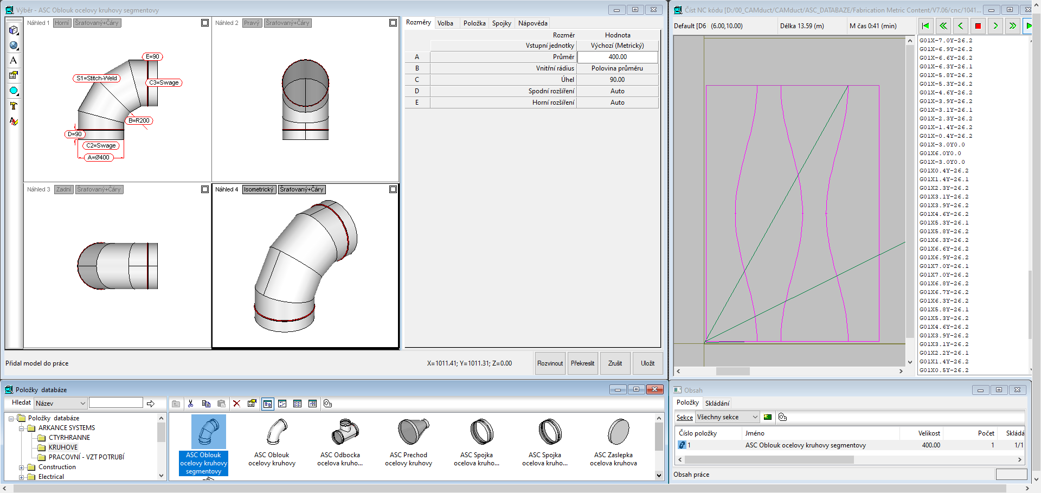
Task: Click the Sekce link label
Action: [684, 418]
